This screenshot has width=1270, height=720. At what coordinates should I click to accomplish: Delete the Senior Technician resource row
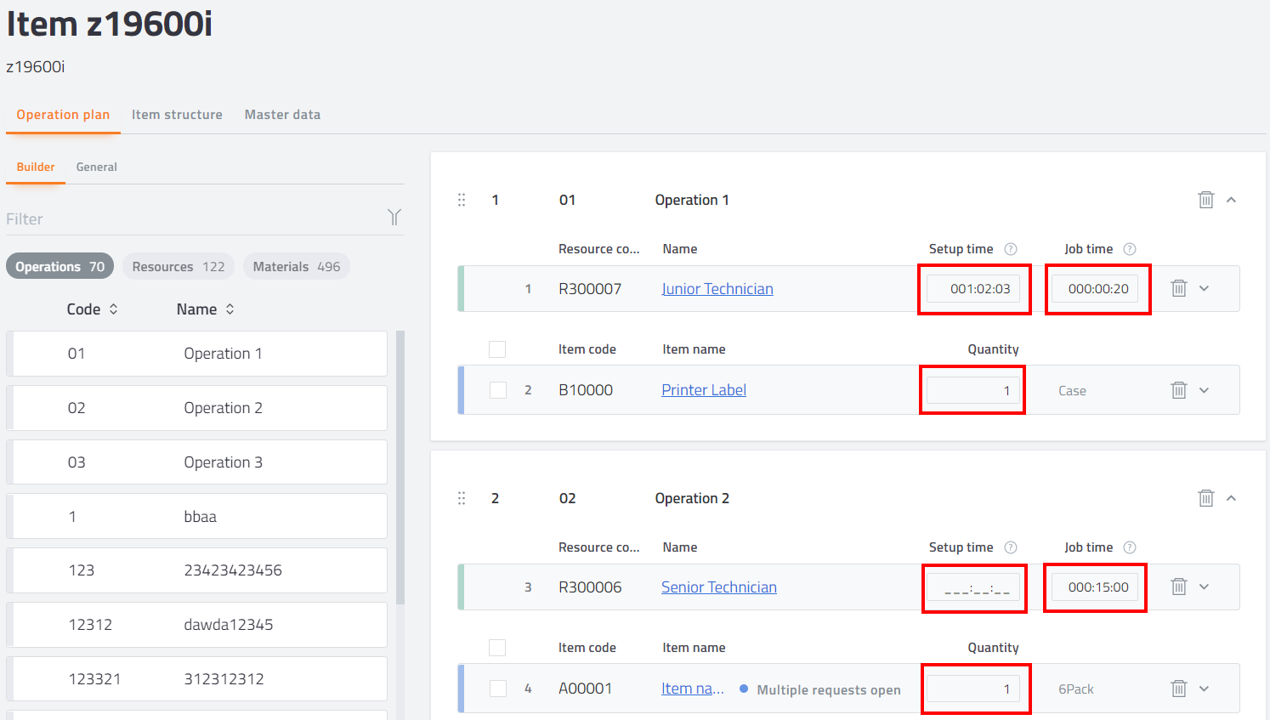pos(1179,587)
